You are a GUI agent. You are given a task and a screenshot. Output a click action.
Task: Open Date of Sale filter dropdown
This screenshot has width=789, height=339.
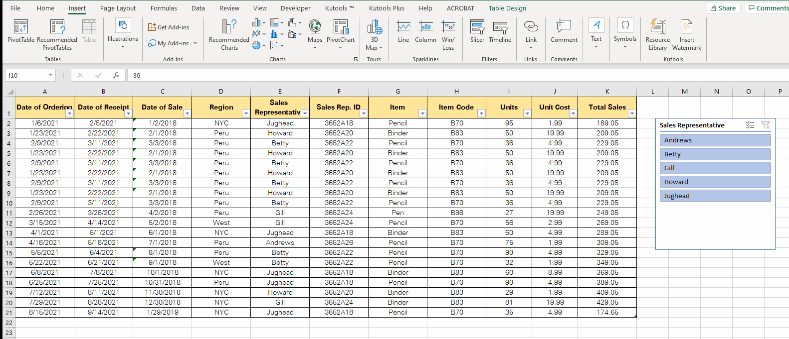(187, 113)
